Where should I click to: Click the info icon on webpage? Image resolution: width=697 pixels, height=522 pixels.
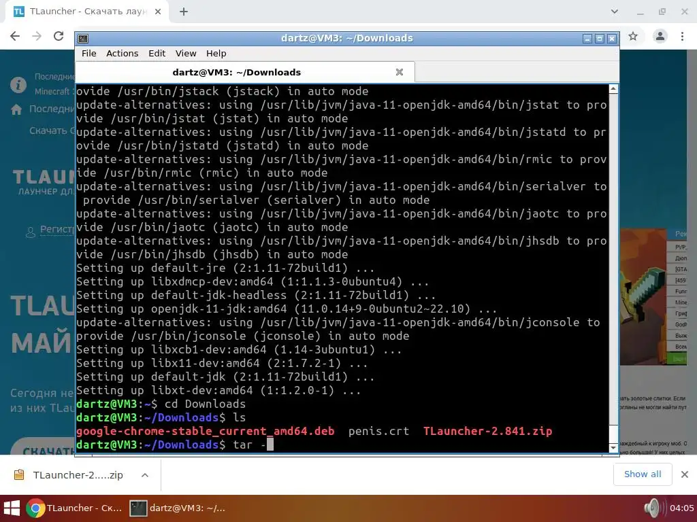[18, 84]
